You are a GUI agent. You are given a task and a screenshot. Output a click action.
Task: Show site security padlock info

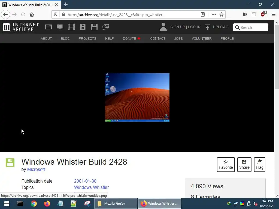pos(63,15)
